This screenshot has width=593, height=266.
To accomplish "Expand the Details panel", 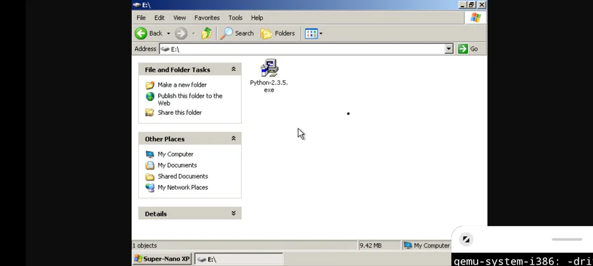I will click(x=233, y=213).
